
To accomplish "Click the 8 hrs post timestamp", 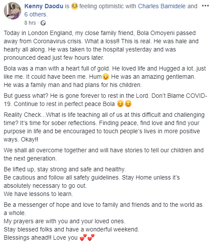I will click(x=30, y=23).
